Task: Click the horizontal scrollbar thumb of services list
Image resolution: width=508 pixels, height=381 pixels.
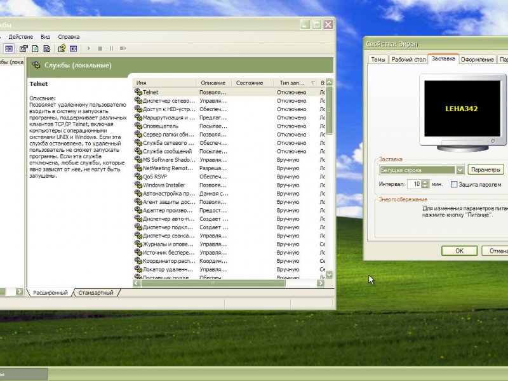Action: pos(213,283)
